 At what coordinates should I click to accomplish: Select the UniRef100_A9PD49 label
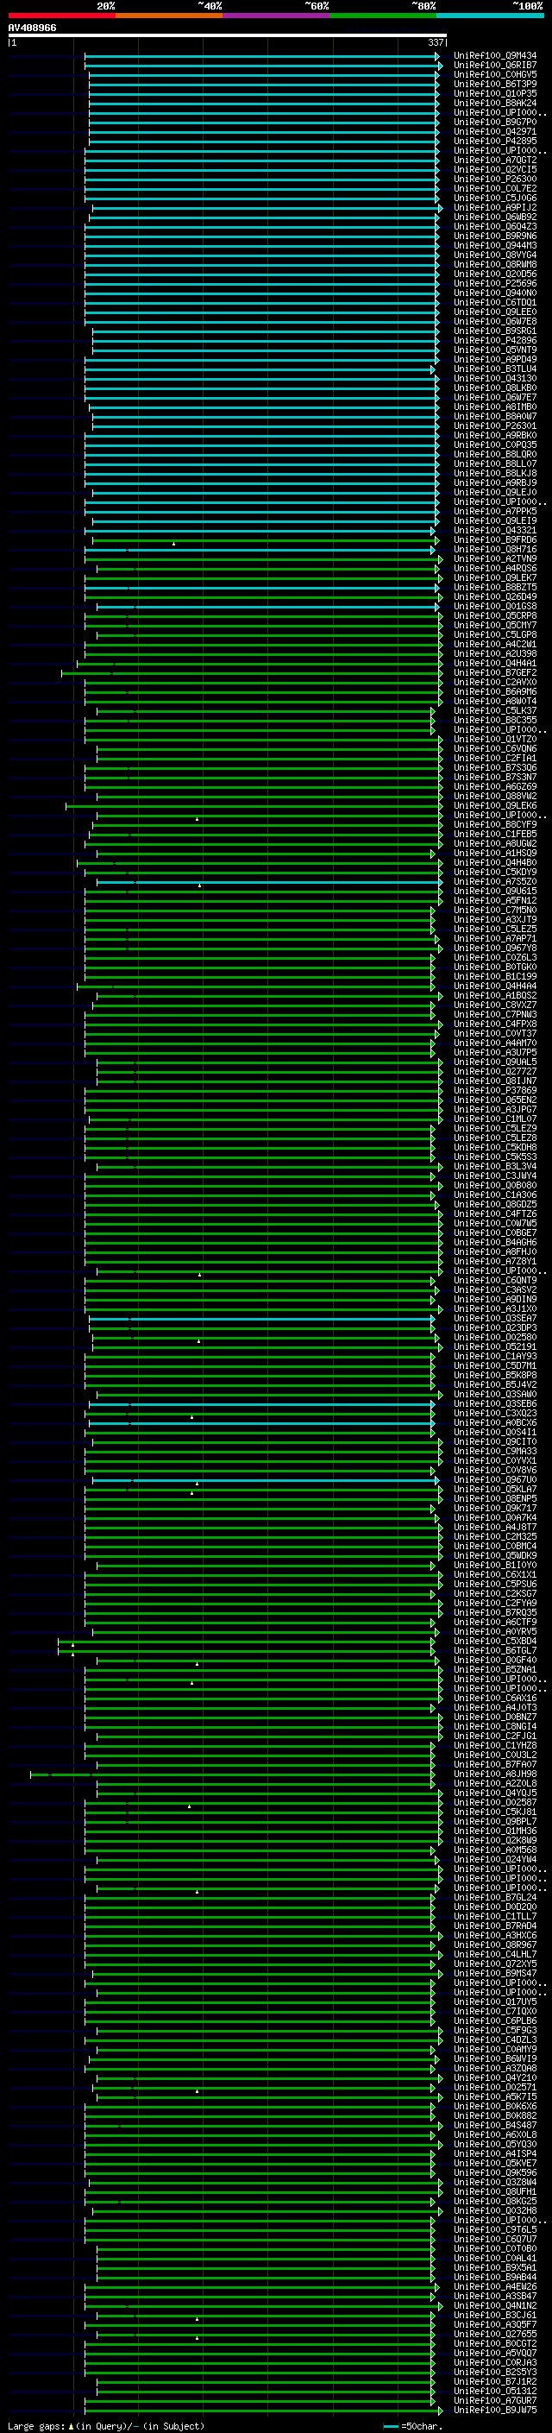click(495, 359)
